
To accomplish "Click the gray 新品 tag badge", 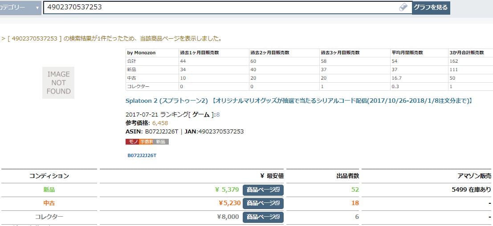I will pos(161,141).
